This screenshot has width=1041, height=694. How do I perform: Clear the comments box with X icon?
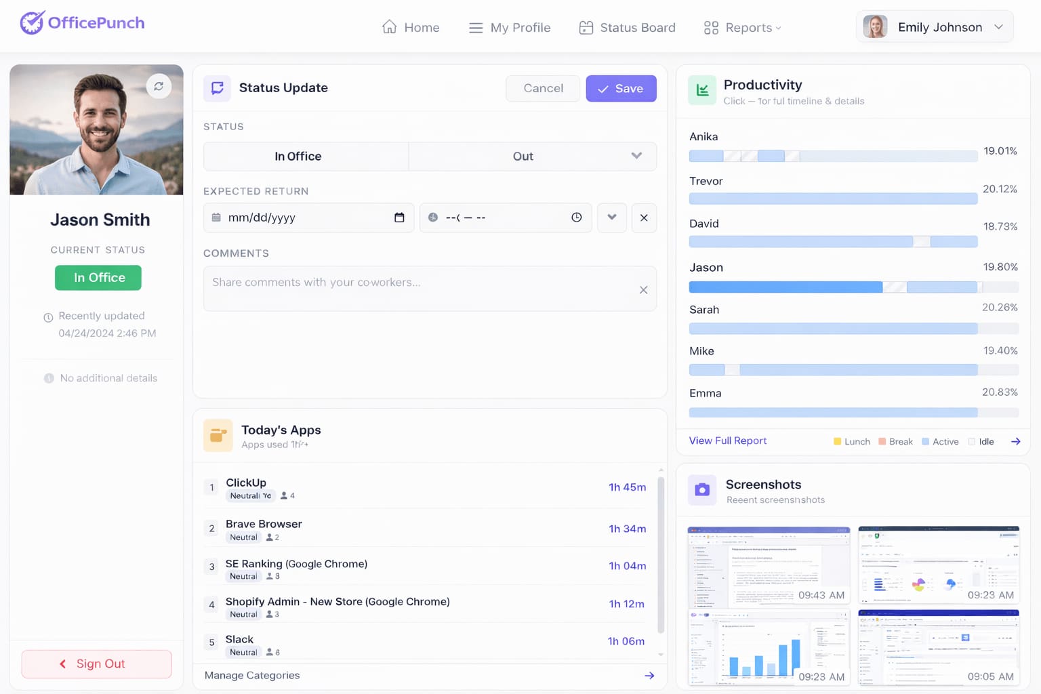pyautogui.click(x=643, y=290)
